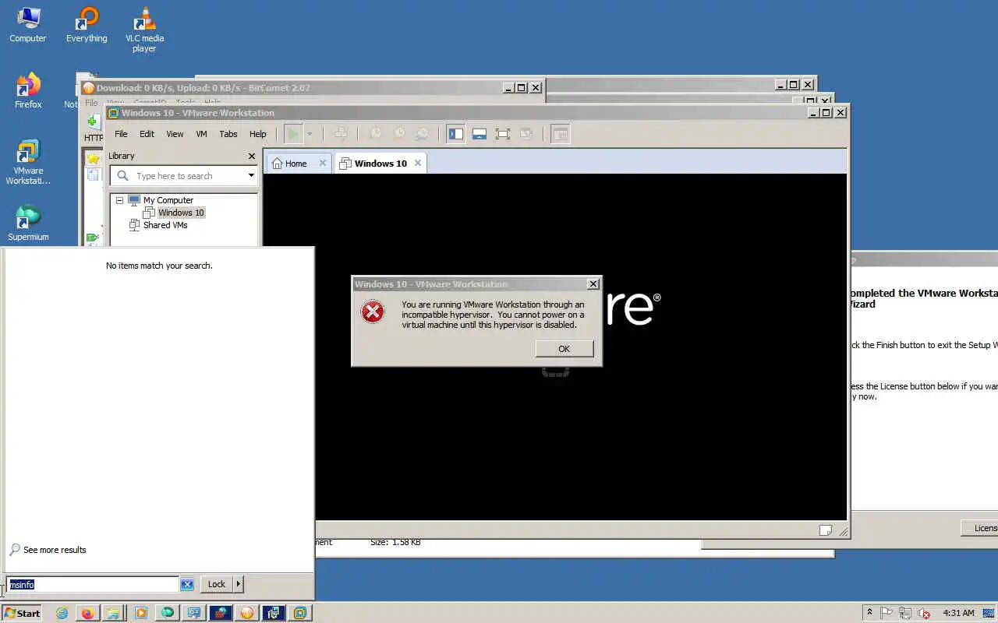The width and height of the screenshot is (998, 623).
Task: Open Windows Explorer from the taskbar
Action: click(113, 613)
